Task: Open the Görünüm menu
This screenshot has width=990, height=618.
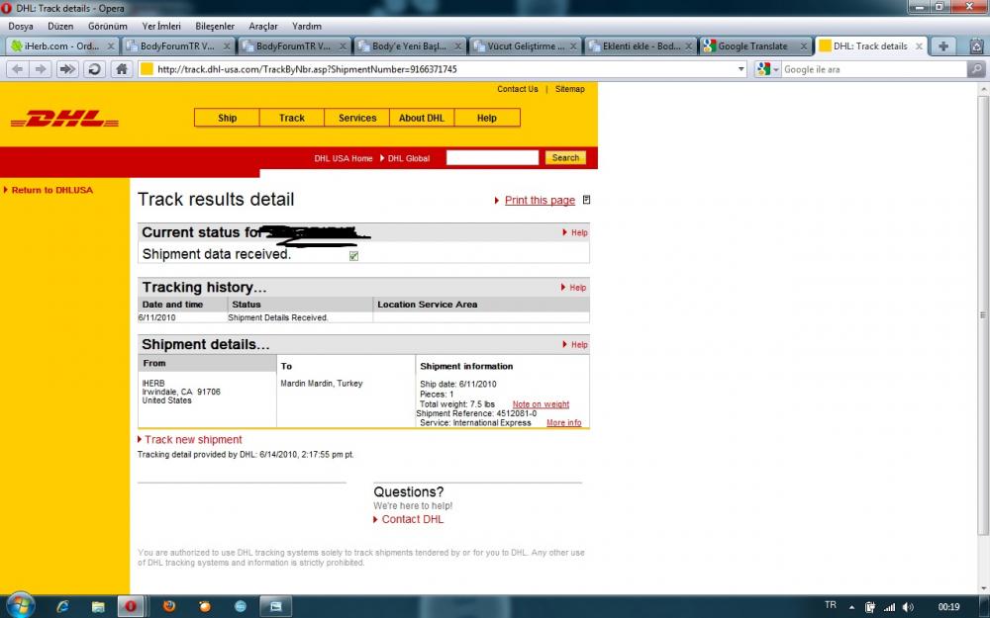Action: point(108,27)
